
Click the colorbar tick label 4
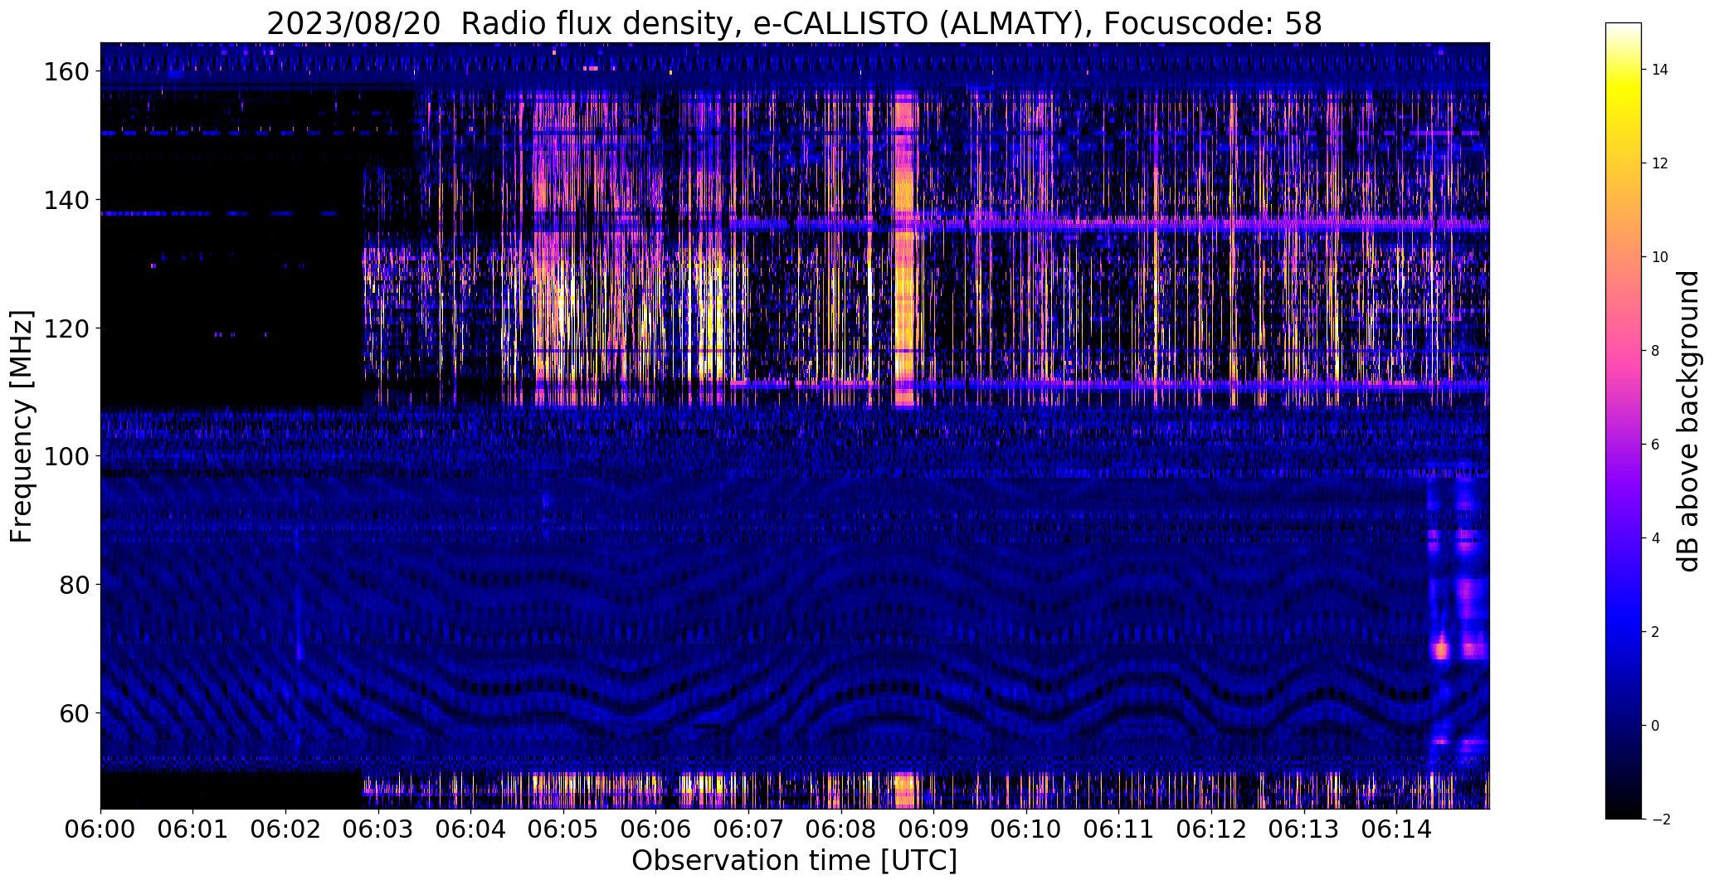(x=1655, y=538)
